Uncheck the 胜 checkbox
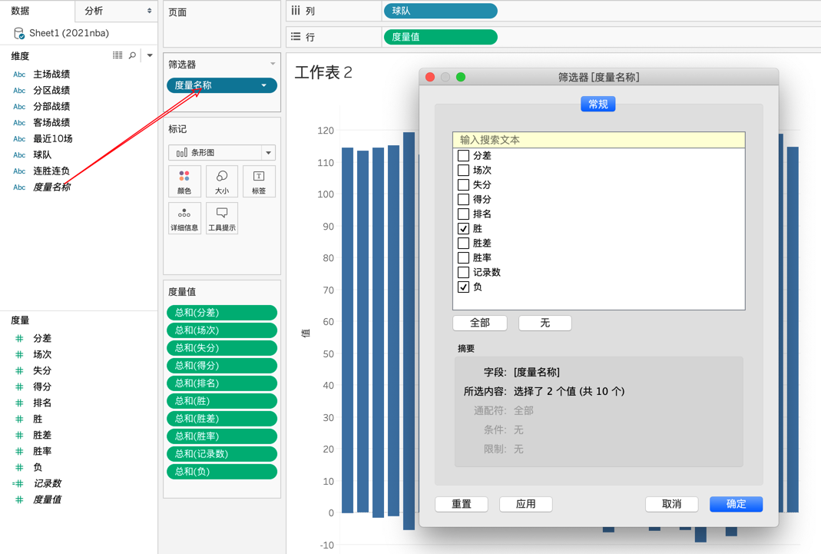This screenshot has height=554, width=821. (x=463, y=228)
